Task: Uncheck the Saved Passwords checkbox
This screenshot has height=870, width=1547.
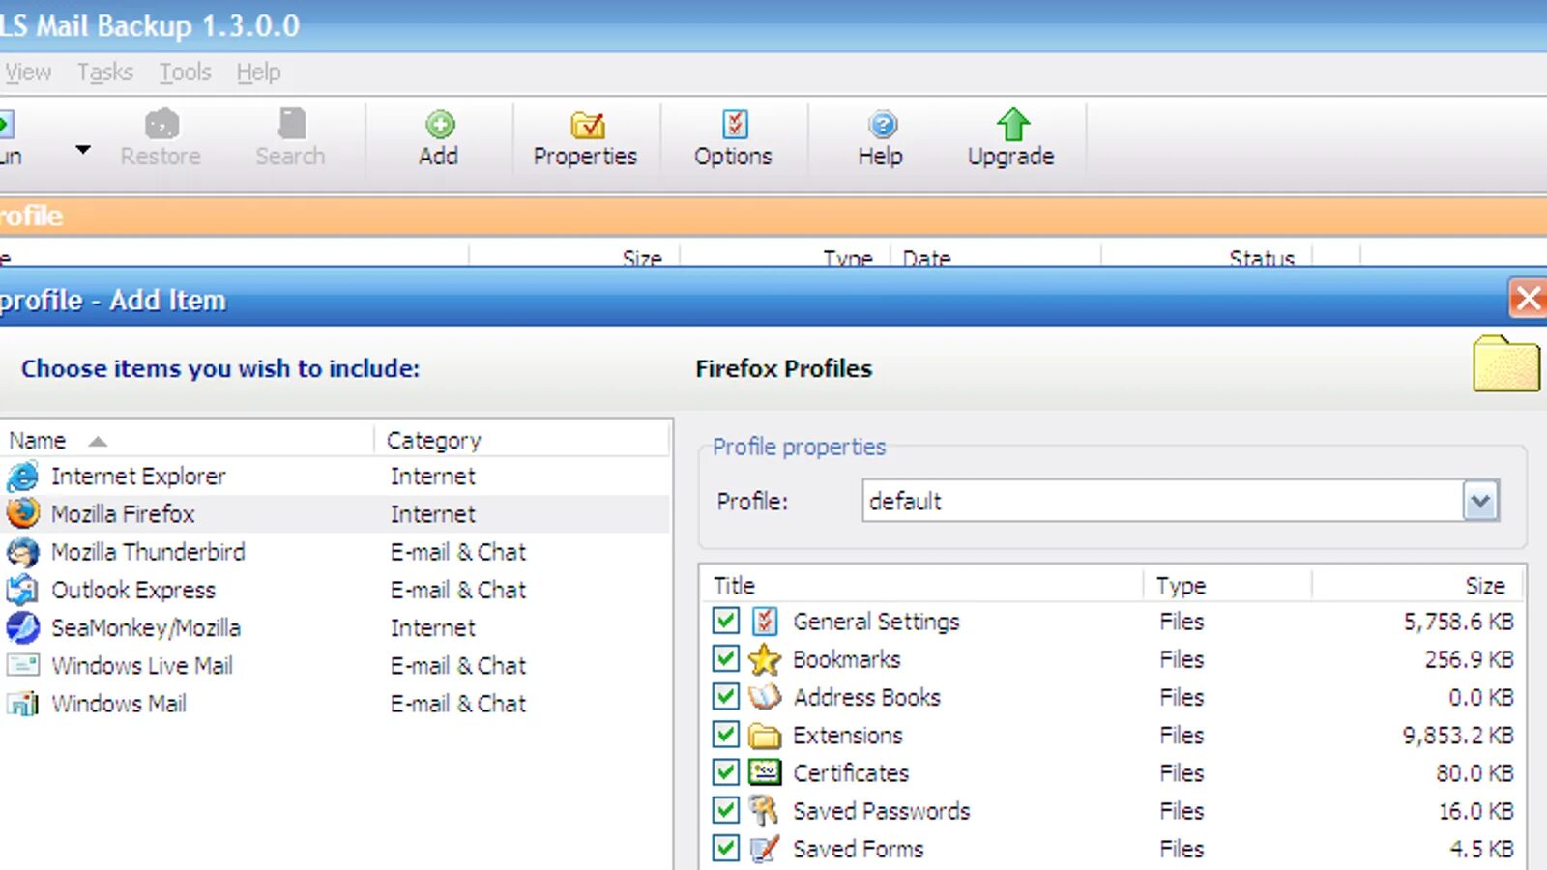Action: (726, 810)
